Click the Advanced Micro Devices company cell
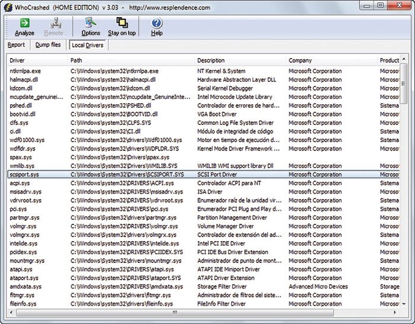 [318, 287]
